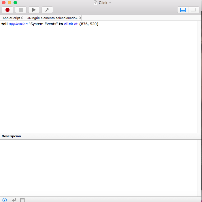
Task: Click the document icon in the title bar
Action: pyautogui.click(x=95, y=3)
